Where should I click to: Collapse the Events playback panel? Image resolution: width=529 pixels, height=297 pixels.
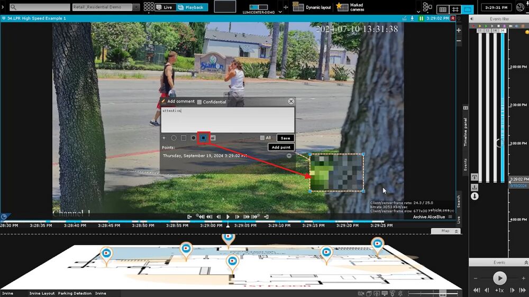[x=525, y=263]
